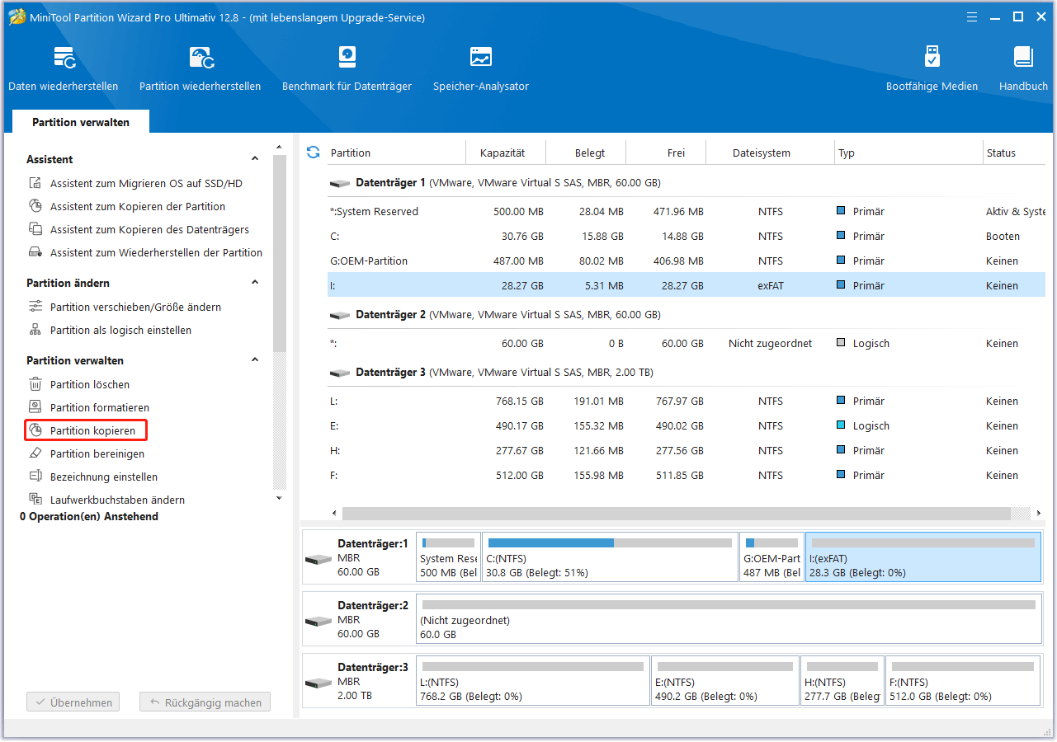This screenshot has width=1057, height=742.
Task: Select Datenträger:1 disk icon in disk map
Action: 319,559
